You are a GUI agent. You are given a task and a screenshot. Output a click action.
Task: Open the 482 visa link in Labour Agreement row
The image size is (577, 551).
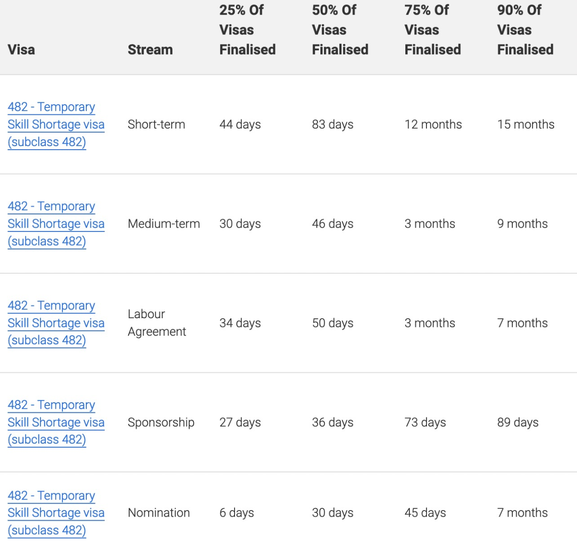click(56, 323)
